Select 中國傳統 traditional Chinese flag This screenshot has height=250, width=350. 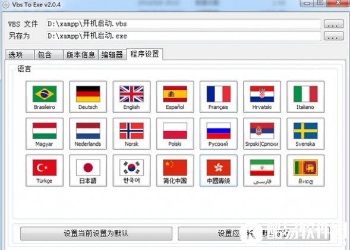[x=219, y=171]
